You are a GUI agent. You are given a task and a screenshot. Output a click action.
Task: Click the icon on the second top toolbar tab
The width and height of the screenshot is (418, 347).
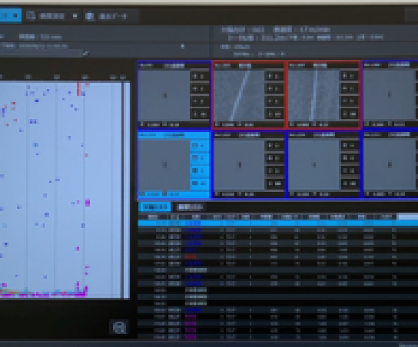click(x=31, y=15)
